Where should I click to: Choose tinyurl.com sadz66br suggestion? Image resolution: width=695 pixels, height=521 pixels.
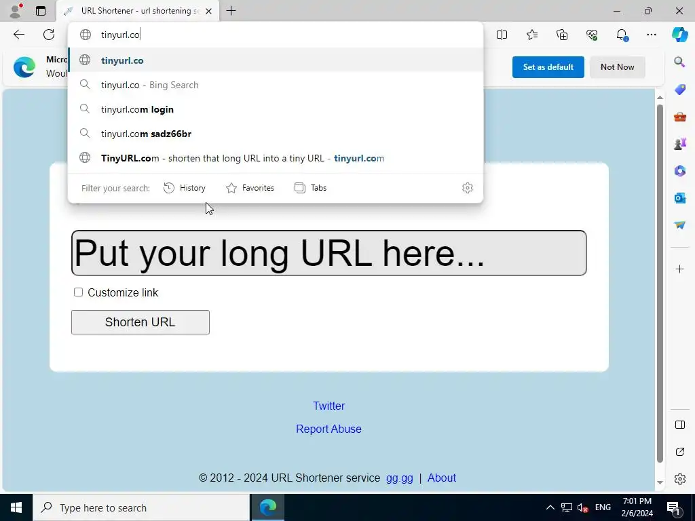click(276, 134)
